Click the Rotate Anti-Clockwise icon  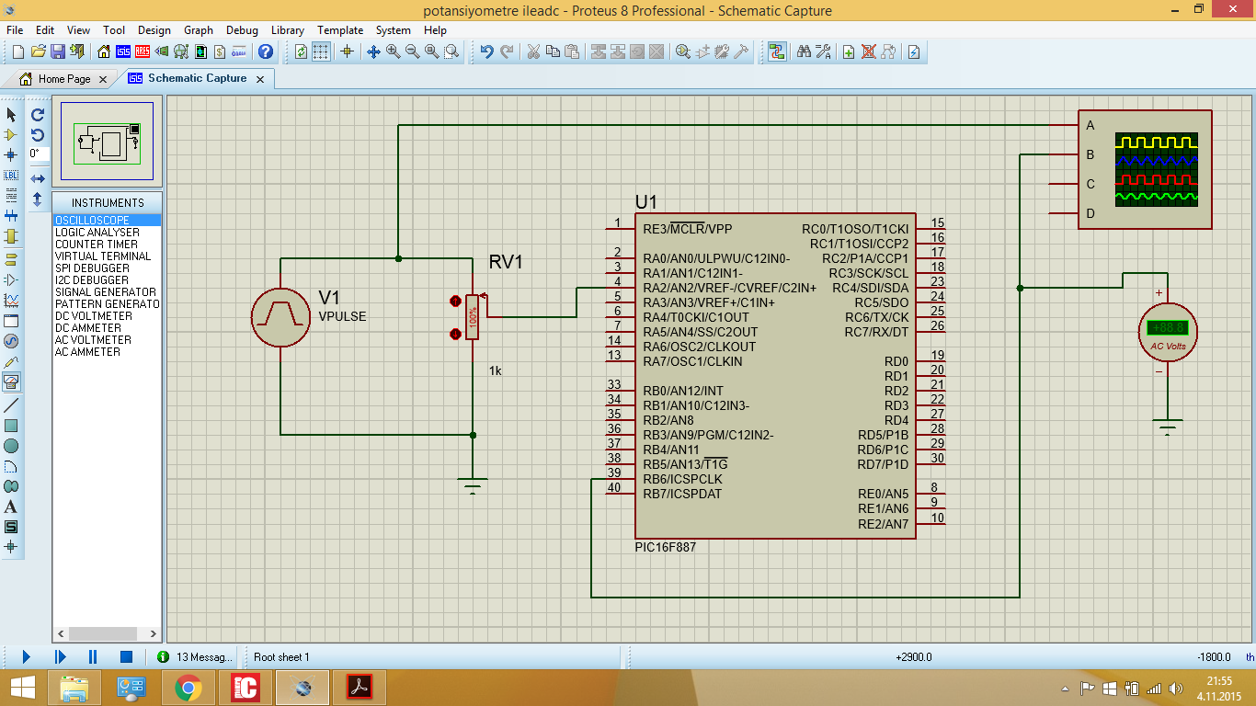[x=38, y=134]
